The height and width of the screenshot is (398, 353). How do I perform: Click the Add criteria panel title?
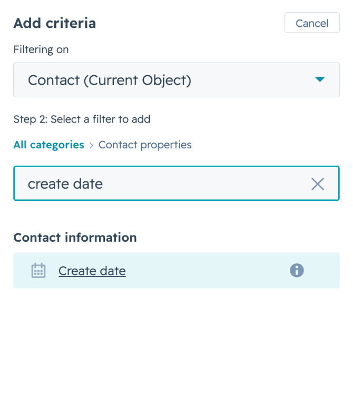point(54,23)
